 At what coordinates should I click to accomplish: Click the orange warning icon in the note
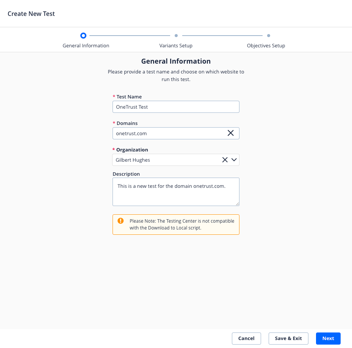(120, 221)
